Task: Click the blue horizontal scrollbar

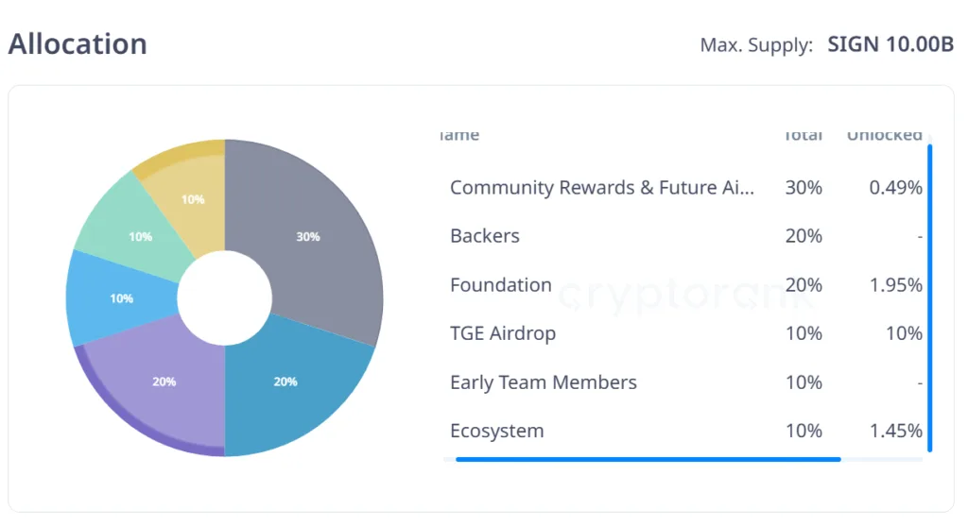Action: 648,459
